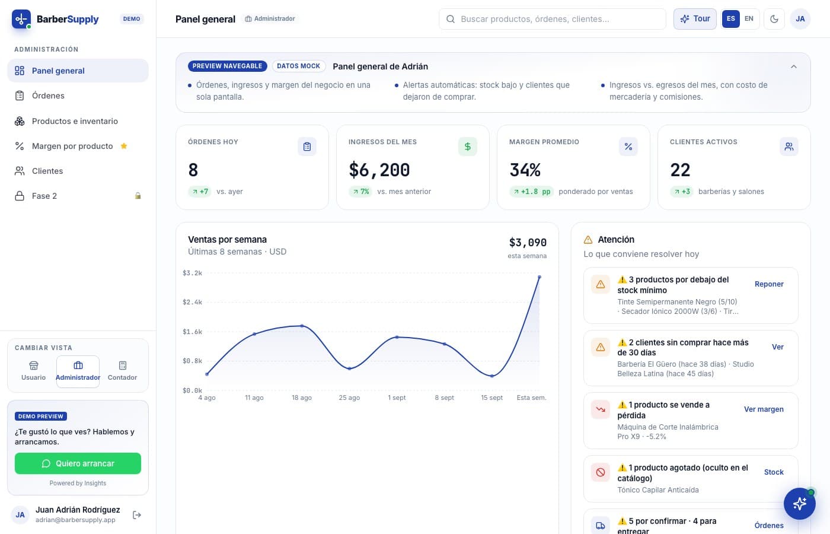Click truck icon on por confirmar alert

(x=601, y=526)
